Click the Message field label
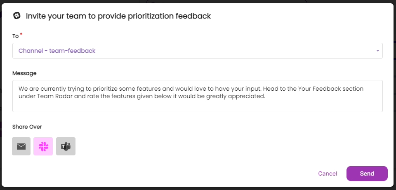 [x=24, y=73]
